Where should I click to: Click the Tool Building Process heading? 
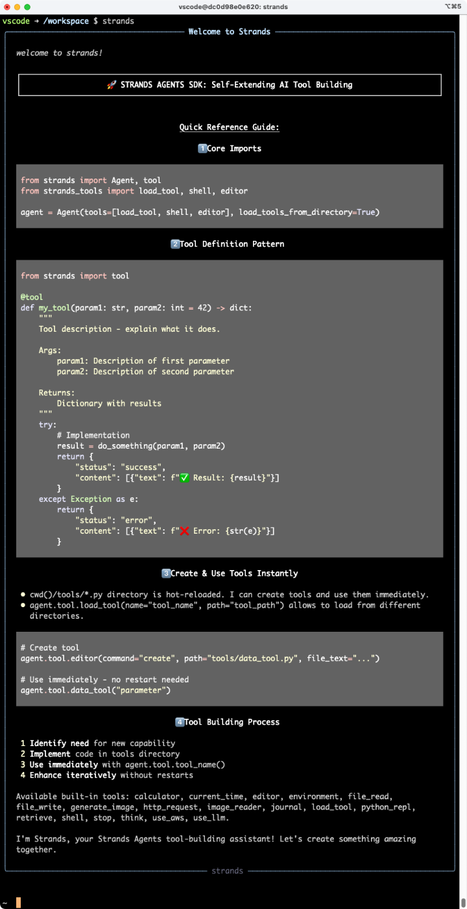232,722
